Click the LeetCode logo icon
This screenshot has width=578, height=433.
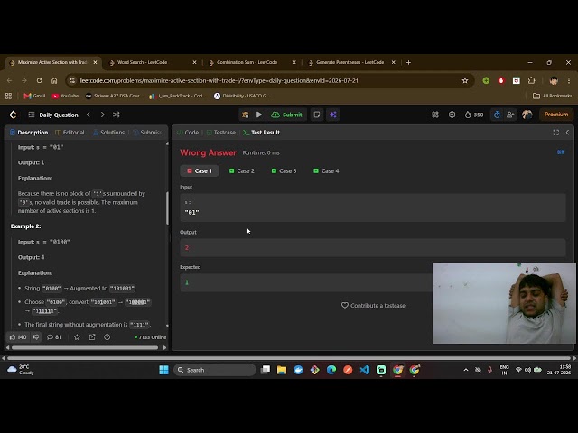point(14,115)
